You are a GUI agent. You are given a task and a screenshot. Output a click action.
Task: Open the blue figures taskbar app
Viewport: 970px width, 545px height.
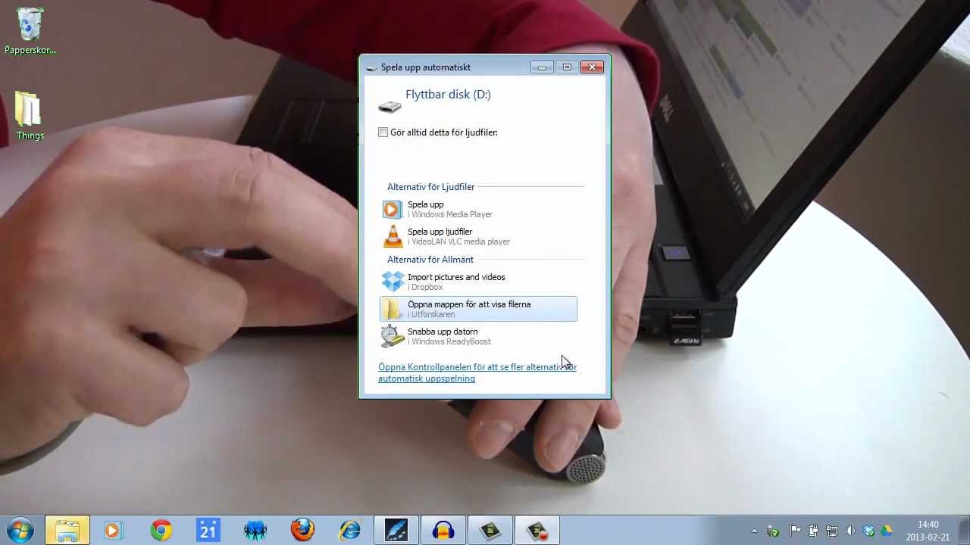255,531
